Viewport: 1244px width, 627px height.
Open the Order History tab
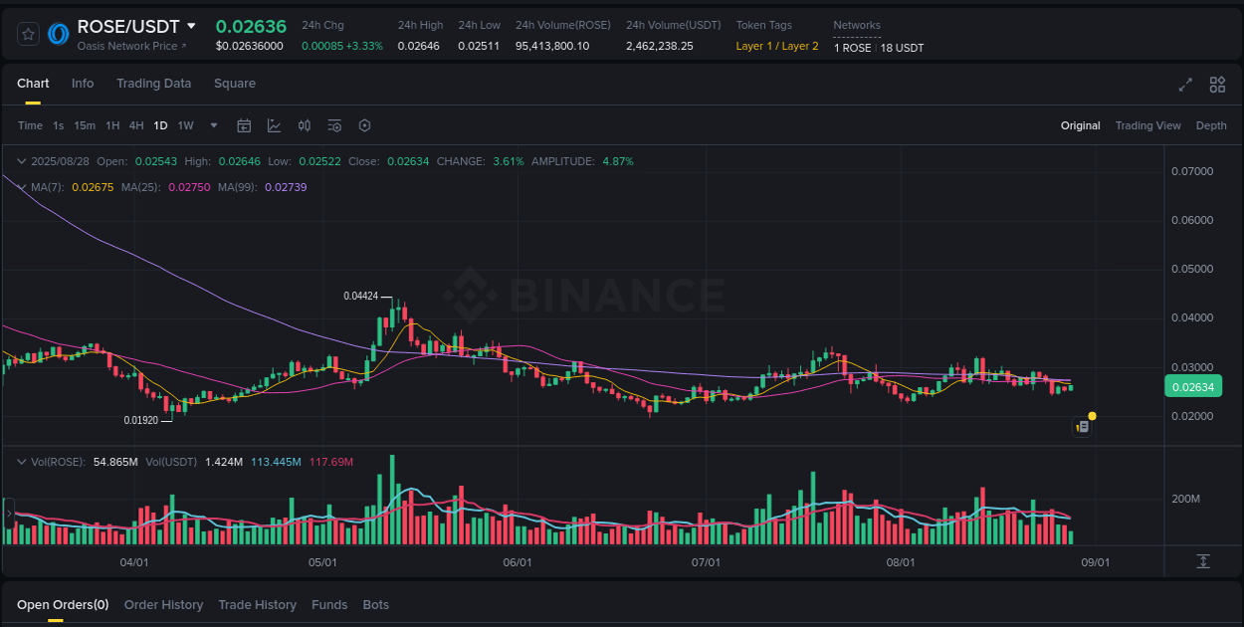[163, 604]
